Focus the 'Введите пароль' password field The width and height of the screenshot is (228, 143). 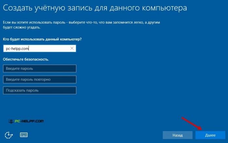(39, 69)
